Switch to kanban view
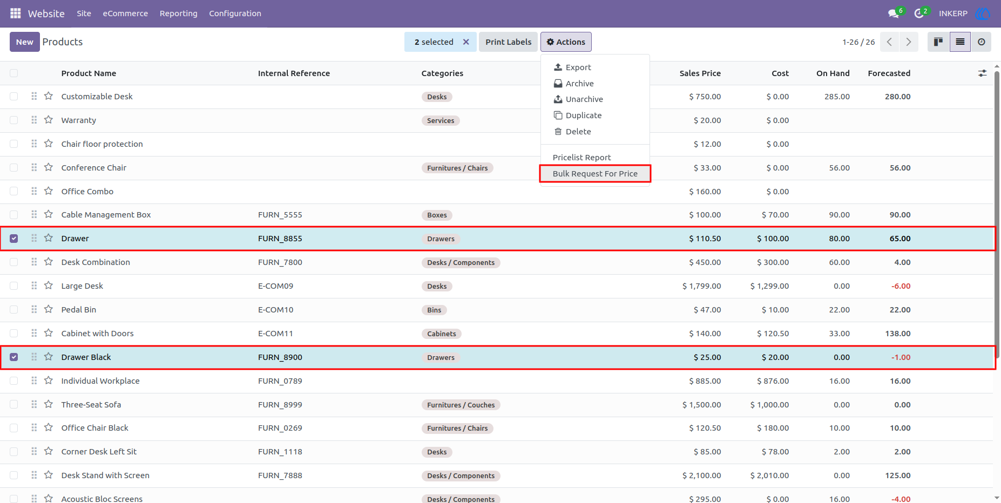The image size is (1001, 503). click(x=938, y=42)
